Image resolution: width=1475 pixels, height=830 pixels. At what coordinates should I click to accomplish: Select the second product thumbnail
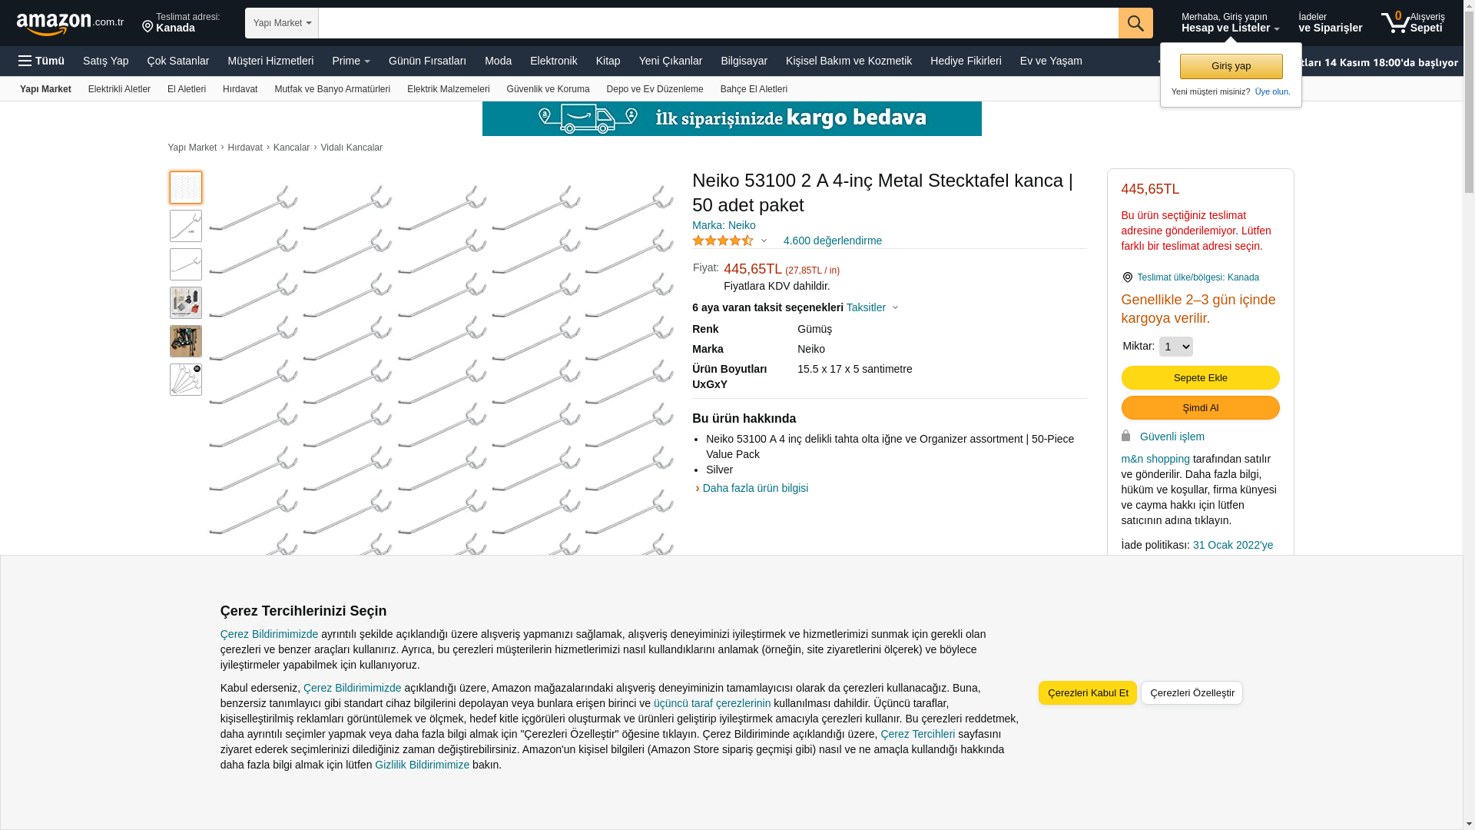(186, 226)
